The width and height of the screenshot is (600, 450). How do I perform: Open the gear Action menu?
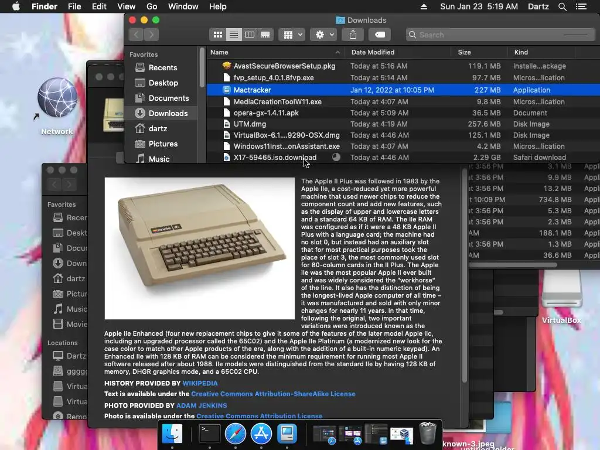(x=323, y=35)
